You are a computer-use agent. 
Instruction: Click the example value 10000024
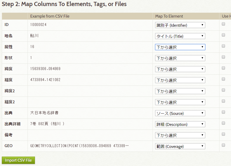[38, 25]
